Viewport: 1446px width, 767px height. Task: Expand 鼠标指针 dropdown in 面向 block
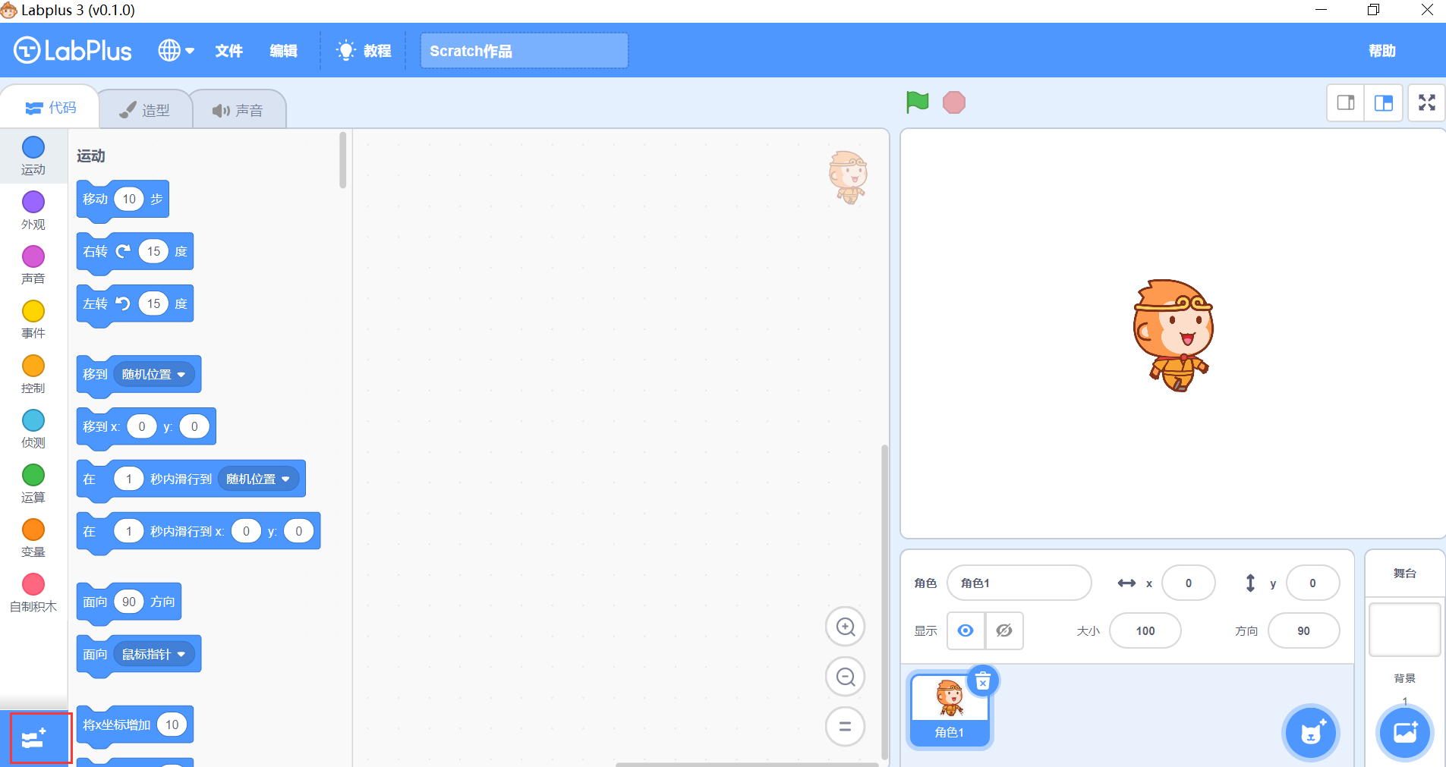point(154,654)
